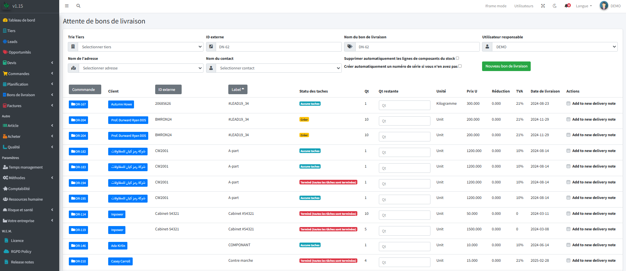Screen dimensions: 626x271
Task: Open search with the magnifier icon
Action: point(78,6)
